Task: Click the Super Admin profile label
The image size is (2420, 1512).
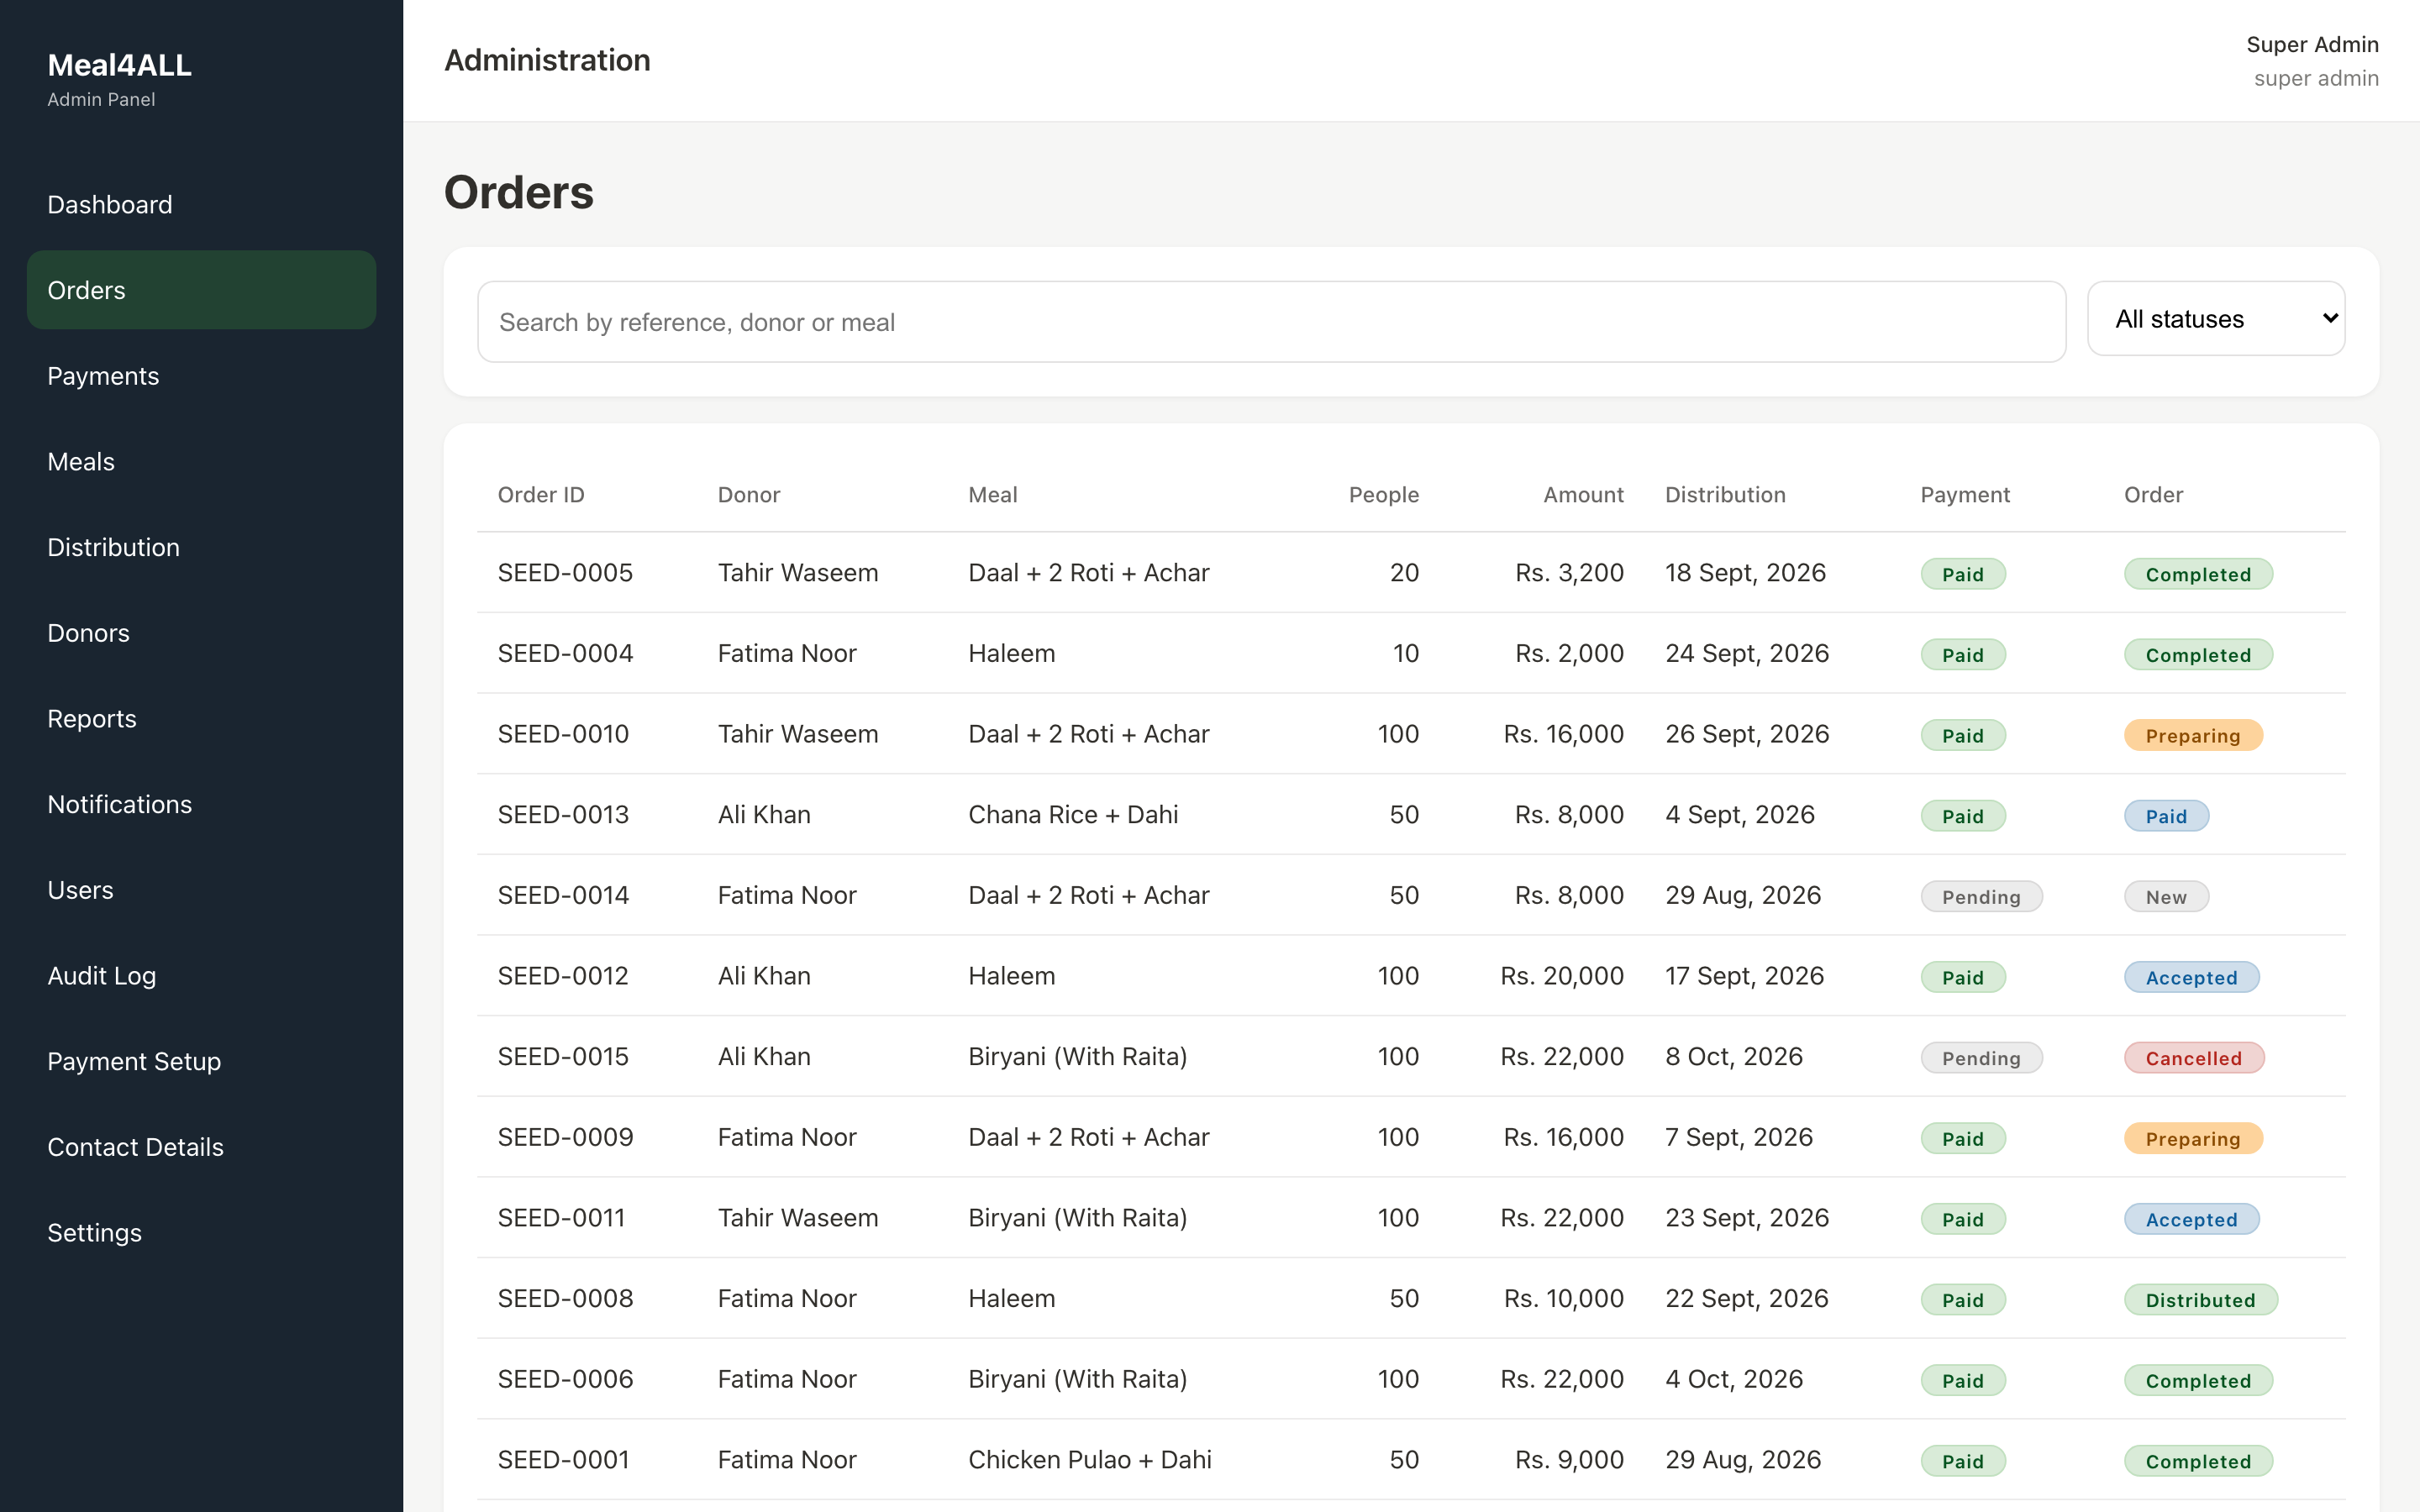Action: (2312, 45)
